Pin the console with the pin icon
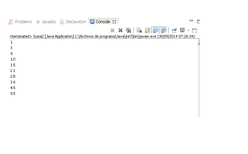The width and height of the screenshot is (248, 154). (x=174, y=30)
